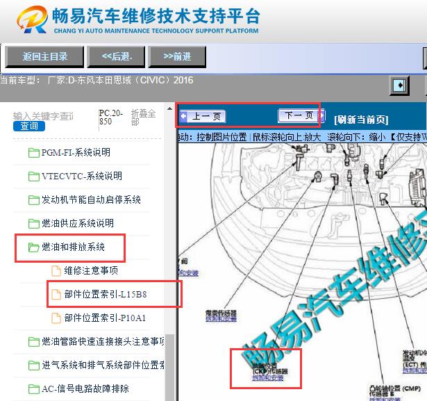Screen dimensions: 427x401
Task: Open folder icon of PGM-FI-系统说明
Action: point(34,153)
